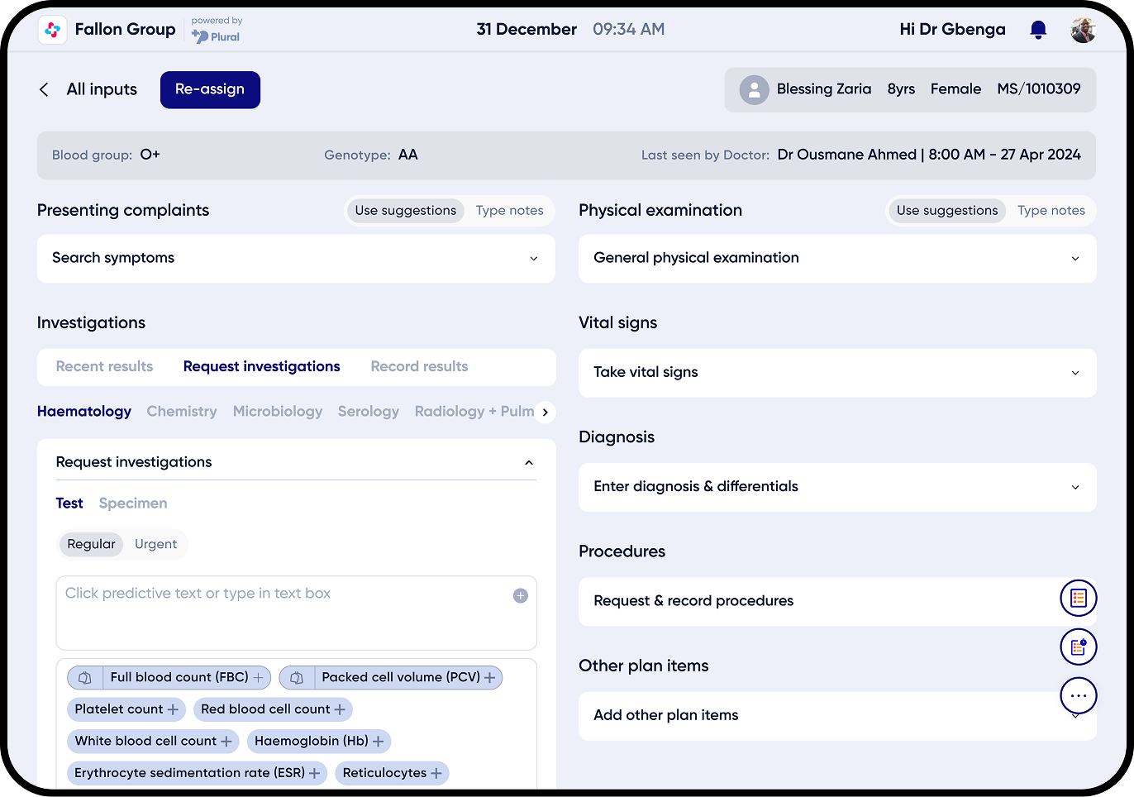Switch to Urgent request priority
Image resolution: width=1134 pixels, height=797 pixels.
[155, 544]
